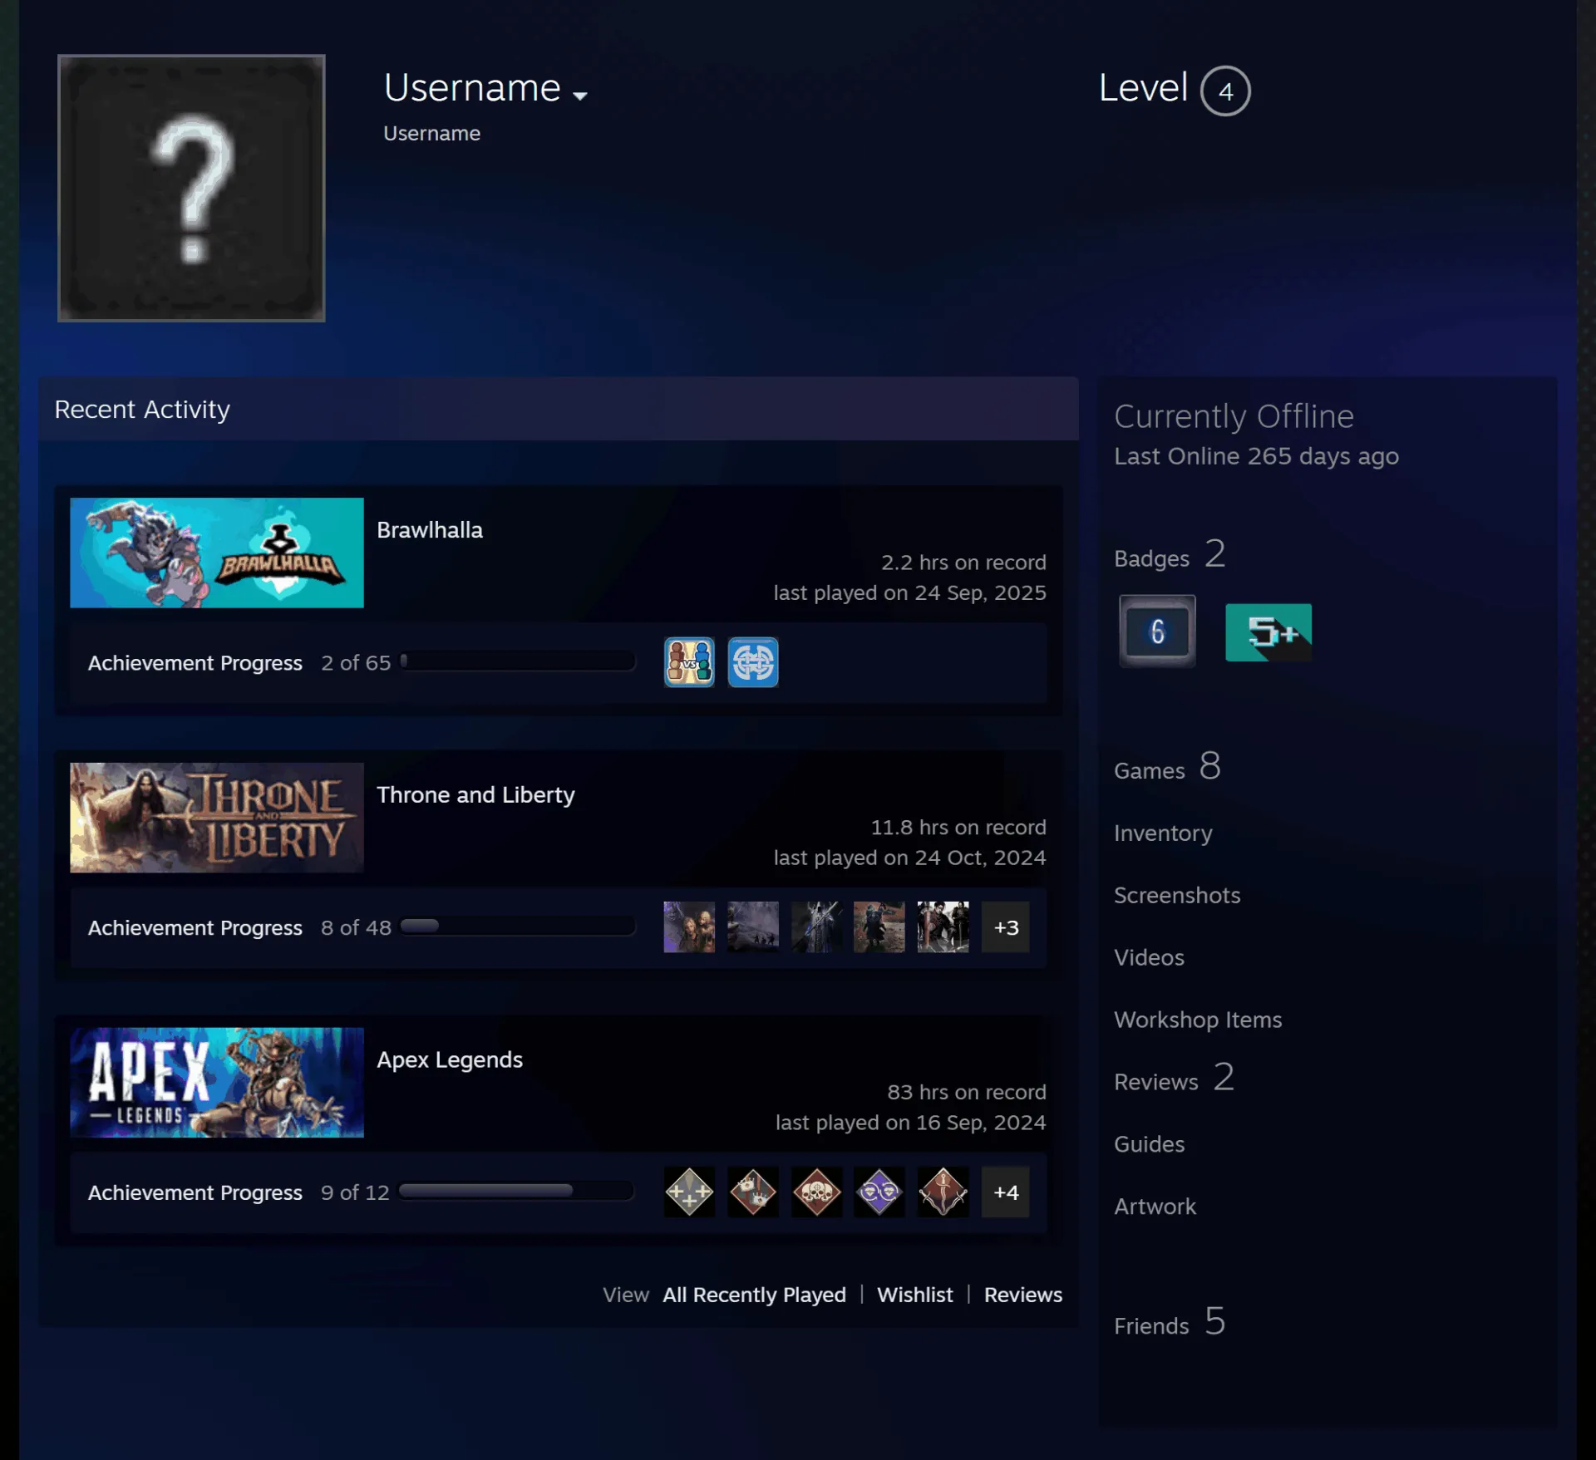Click the Throne and Liberty game title
Viewport: 1596px width, 1460px height.
tap(475, 795)
